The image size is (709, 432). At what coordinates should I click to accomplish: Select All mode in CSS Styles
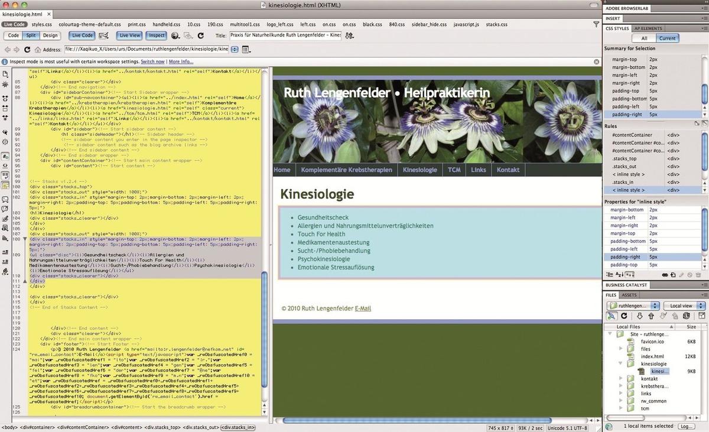click(x=645, y=38)
